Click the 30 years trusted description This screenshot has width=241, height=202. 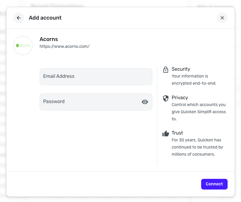pyautogui.click(x=197, y=147)
